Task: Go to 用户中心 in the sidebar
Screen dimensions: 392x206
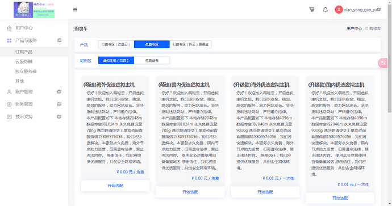Action: click(x=24, y=28)
